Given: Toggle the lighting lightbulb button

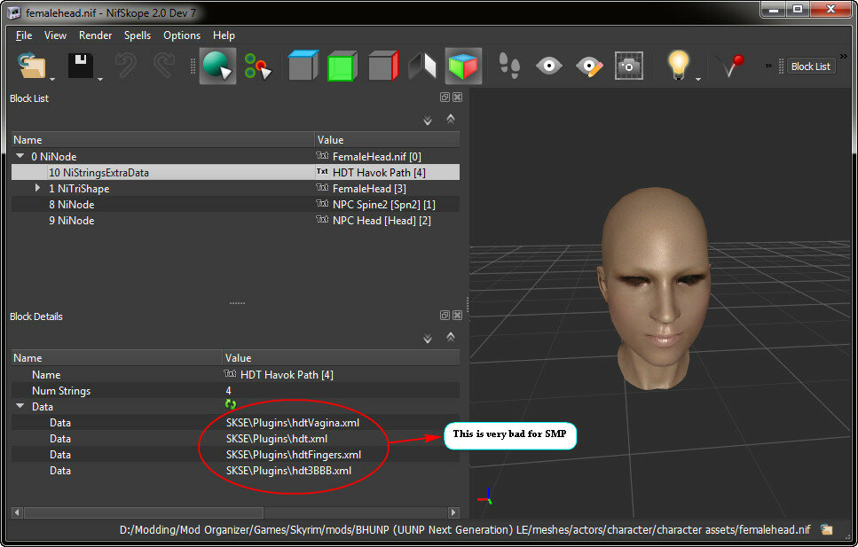Looking at the screenshot, I should [678, 65].
